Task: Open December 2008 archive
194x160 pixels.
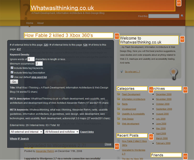Action: tap(164, 94)
